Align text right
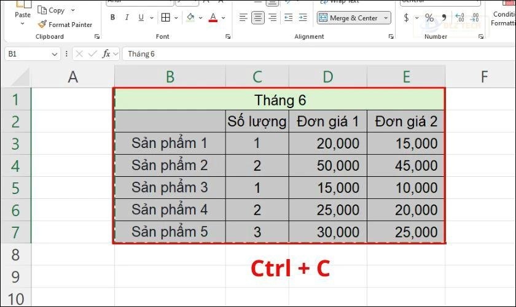Viewport: 516px width, 307px height. point(273,17)
